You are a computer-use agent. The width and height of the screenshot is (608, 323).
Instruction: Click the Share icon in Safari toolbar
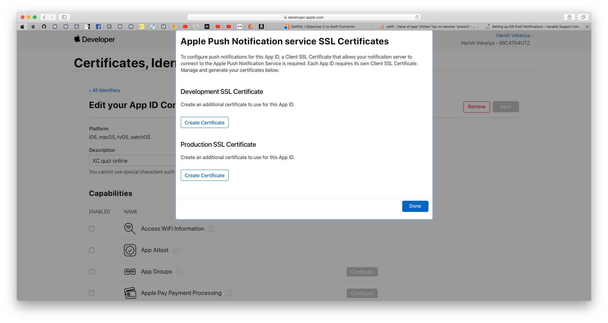point(569,17)
